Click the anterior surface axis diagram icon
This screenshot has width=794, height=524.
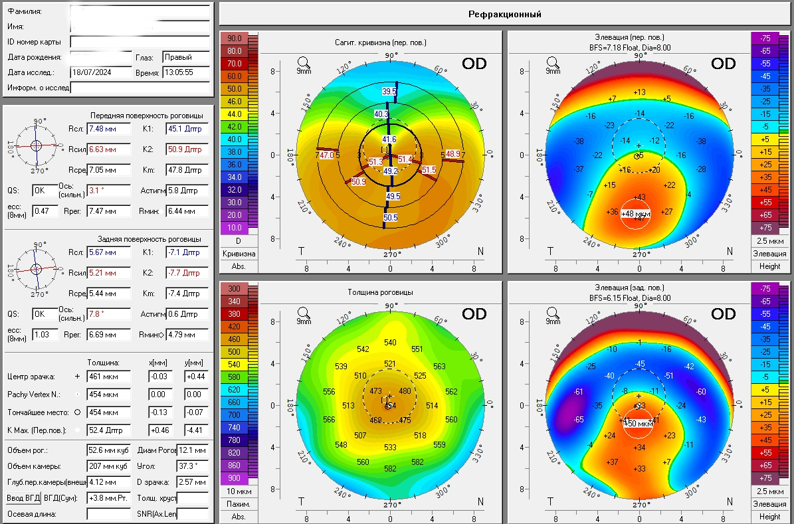(x=36, y=146)
